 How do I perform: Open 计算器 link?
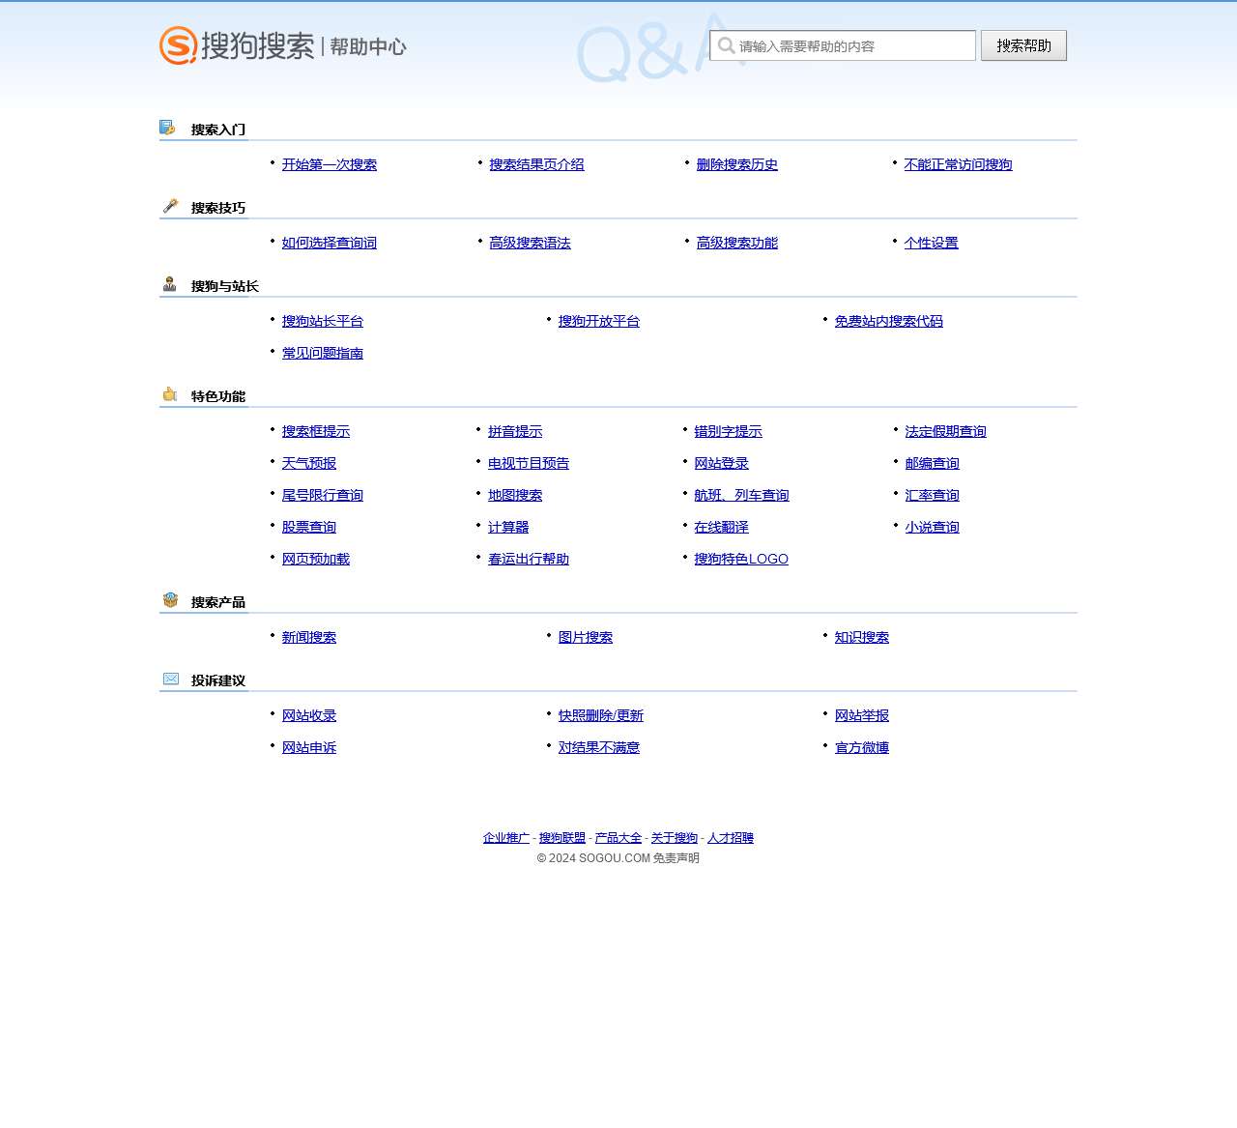click(508, 527)
